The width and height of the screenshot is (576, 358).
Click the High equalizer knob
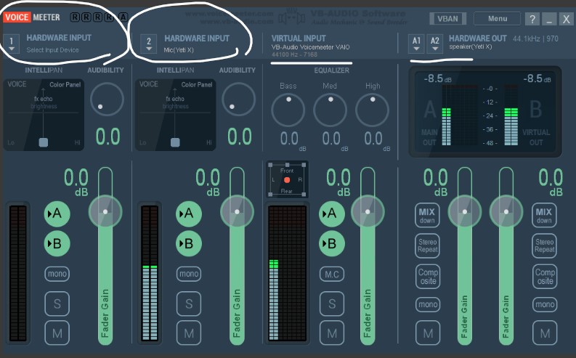pyautogui.click(x=372, y=110)
